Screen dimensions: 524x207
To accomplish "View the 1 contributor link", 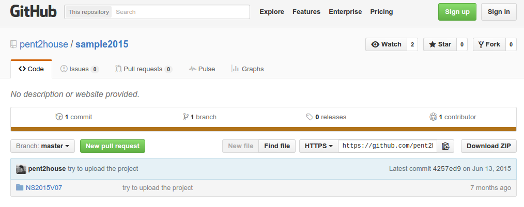I will (x=453, y=117).
